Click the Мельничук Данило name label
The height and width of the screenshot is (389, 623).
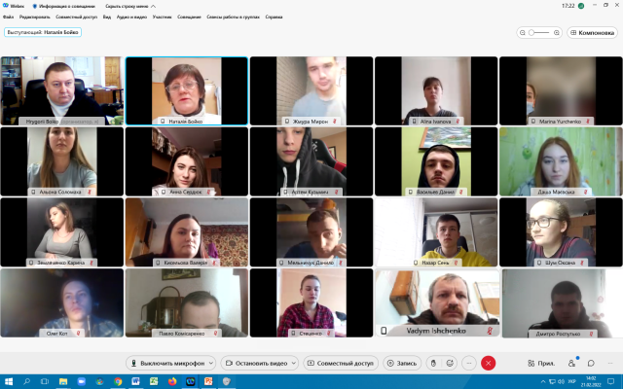click(x=311, y=263)
